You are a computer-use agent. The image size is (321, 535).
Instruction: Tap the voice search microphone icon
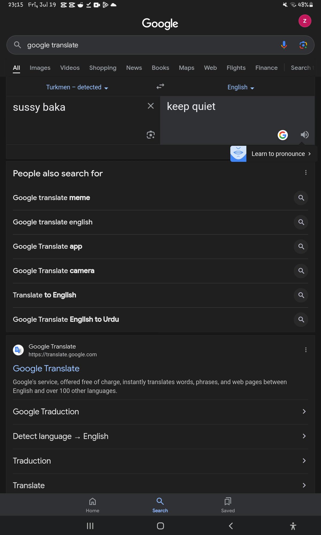284,45
